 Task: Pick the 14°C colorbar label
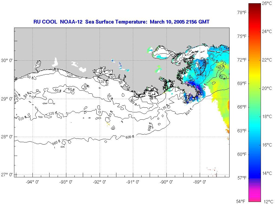[x=267, y=173]
